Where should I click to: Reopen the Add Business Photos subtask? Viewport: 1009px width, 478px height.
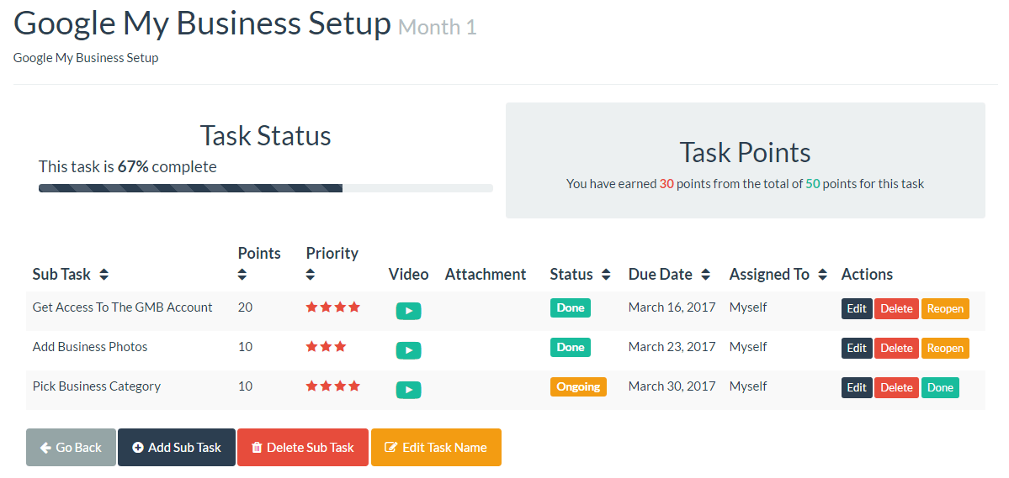tap(945, 348)
